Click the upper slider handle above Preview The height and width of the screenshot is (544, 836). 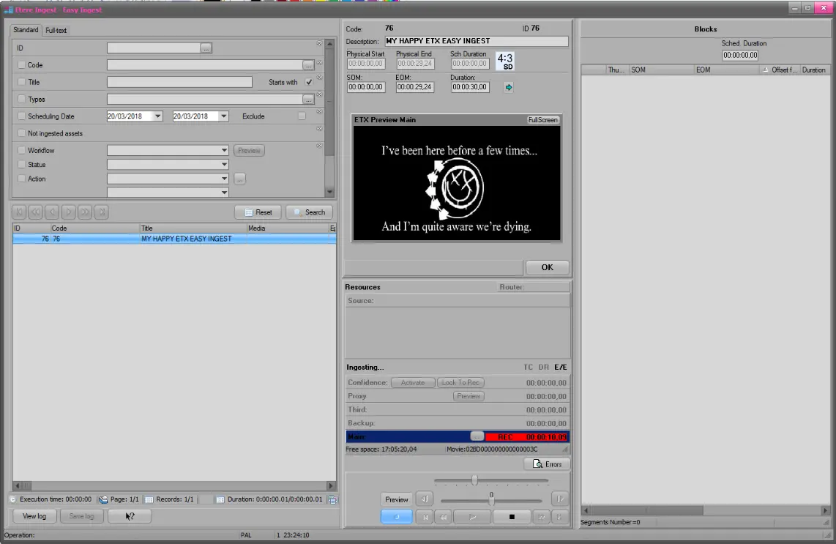(x=474, y=480)
